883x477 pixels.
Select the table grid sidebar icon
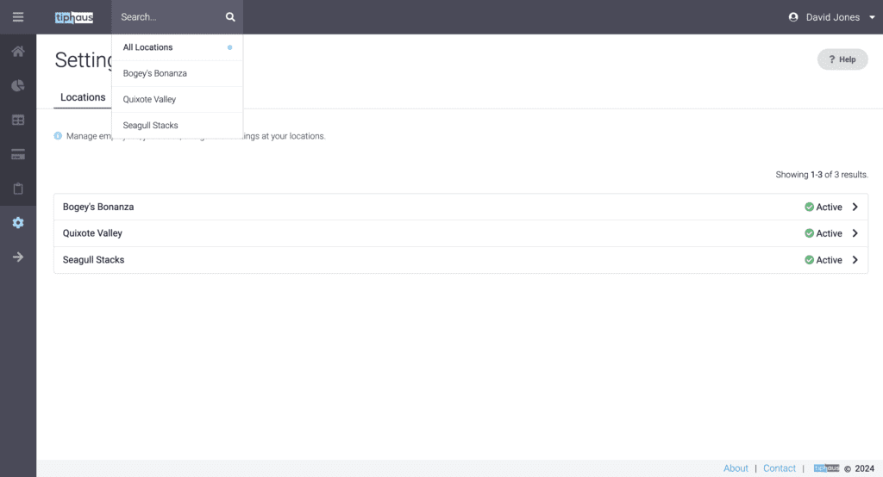[18, 120]
